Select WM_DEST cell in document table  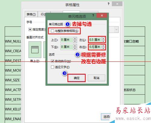[x=13, y=61]
